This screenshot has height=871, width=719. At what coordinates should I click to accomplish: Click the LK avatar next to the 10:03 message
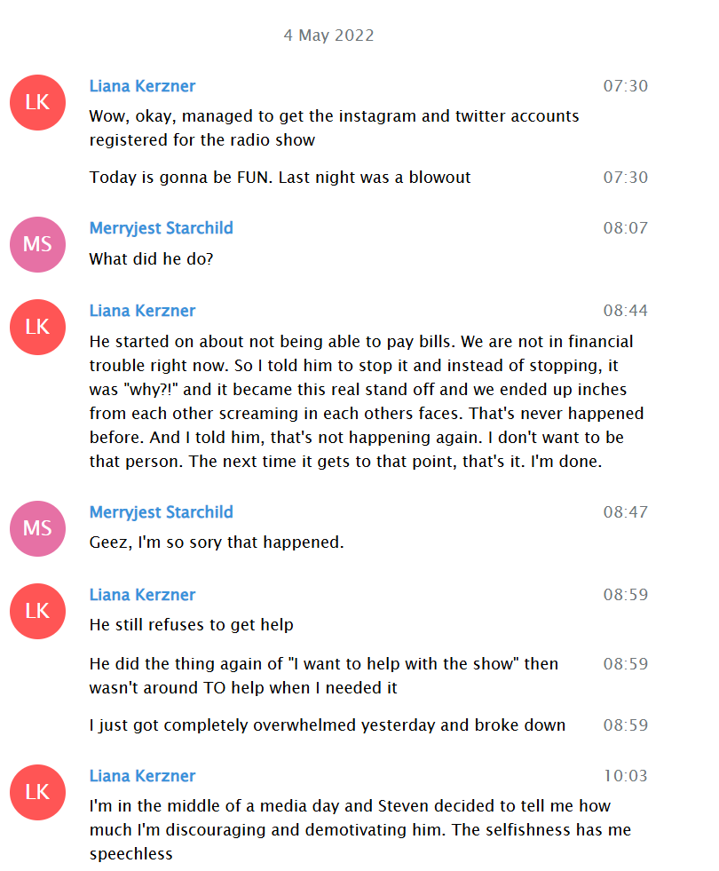(x=38, y=792)
